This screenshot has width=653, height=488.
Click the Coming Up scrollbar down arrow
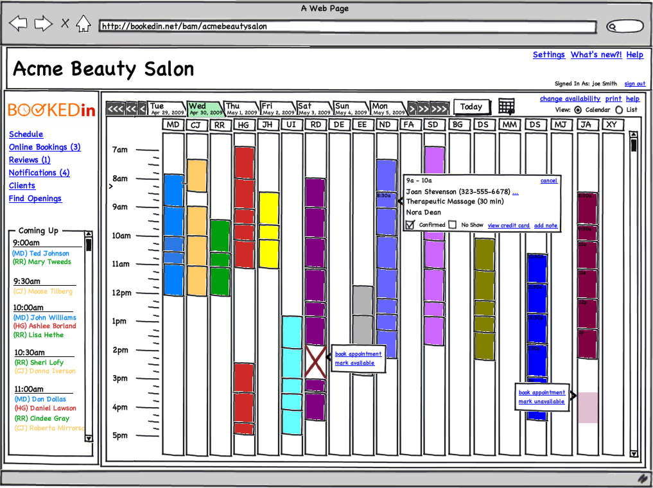pos(89,438)
